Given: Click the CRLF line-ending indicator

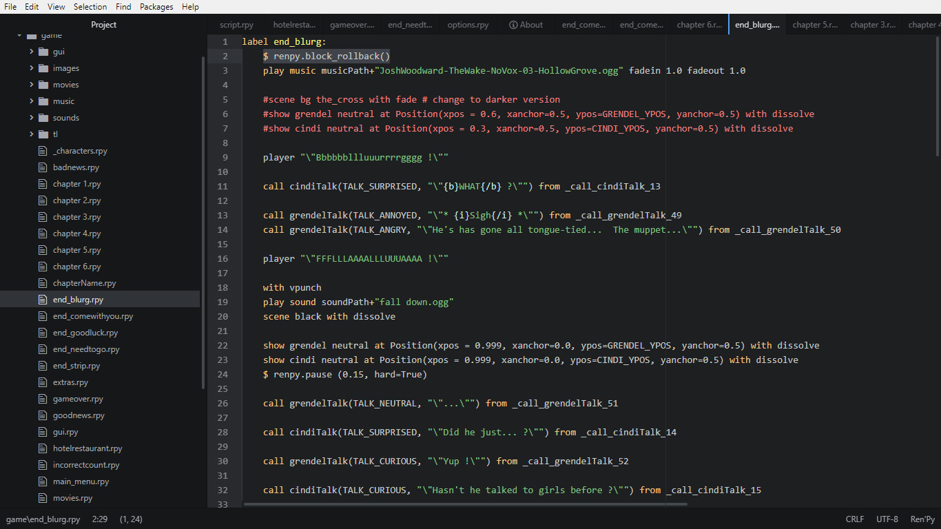Looking at the screenshot, I should [x=854, y=519].
